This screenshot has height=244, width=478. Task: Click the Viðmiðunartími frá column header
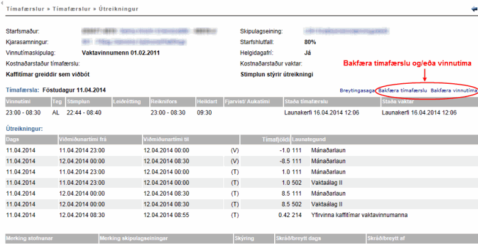point(100,139)
